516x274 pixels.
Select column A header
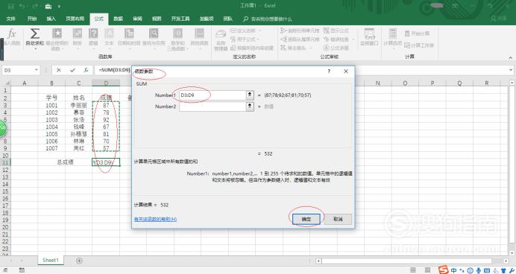pos(25,83)
